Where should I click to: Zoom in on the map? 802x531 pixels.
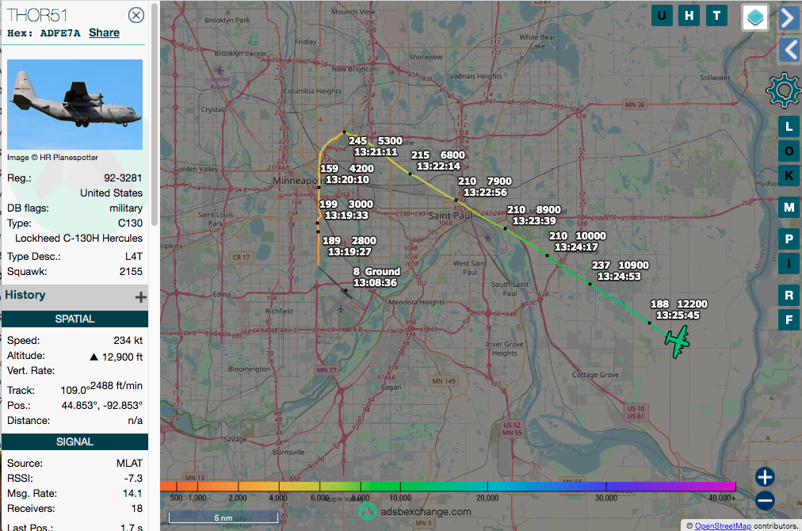coord(765,477)
